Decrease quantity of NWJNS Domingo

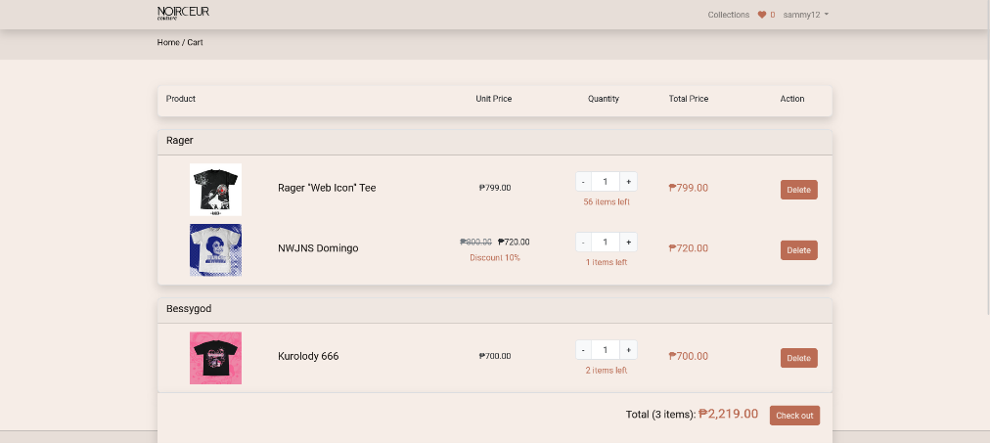point(583,242)
